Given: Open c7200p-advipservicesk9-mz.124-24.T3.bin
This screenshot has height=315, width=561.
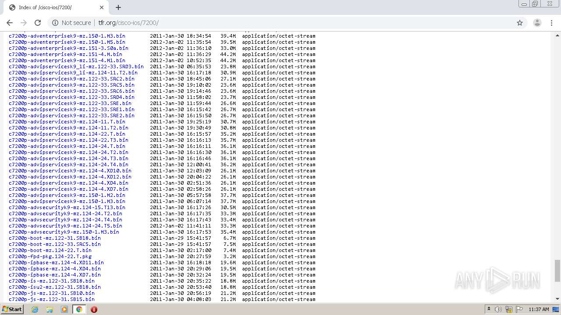Looking at the screenshot, I should (x=68, y=158).
